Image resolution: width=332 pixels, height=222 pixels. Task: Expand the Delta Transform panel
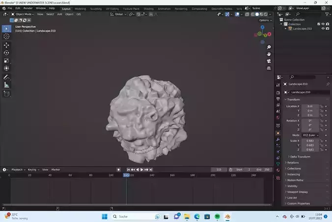pos(299,157)
